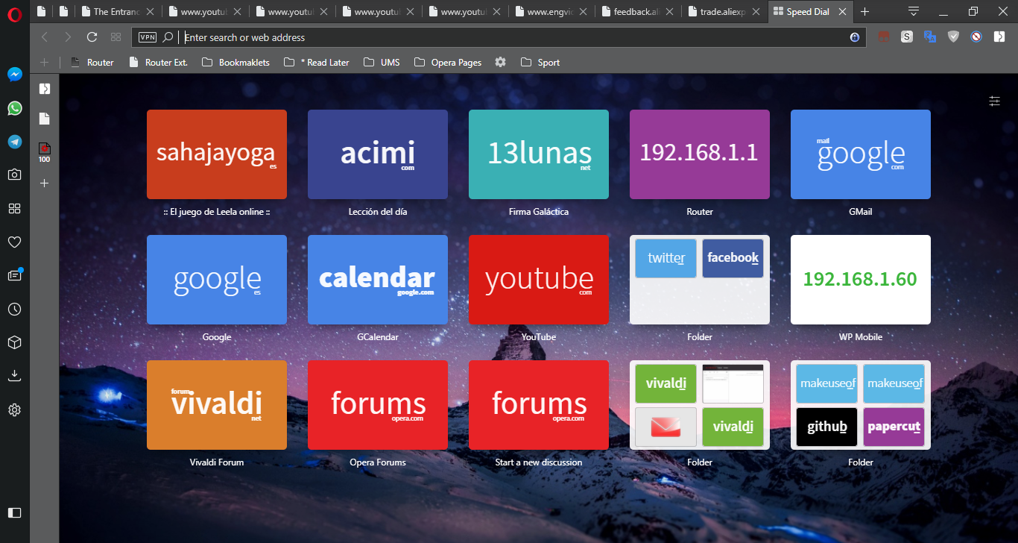Open the translator extension icon

coord(930,37)
